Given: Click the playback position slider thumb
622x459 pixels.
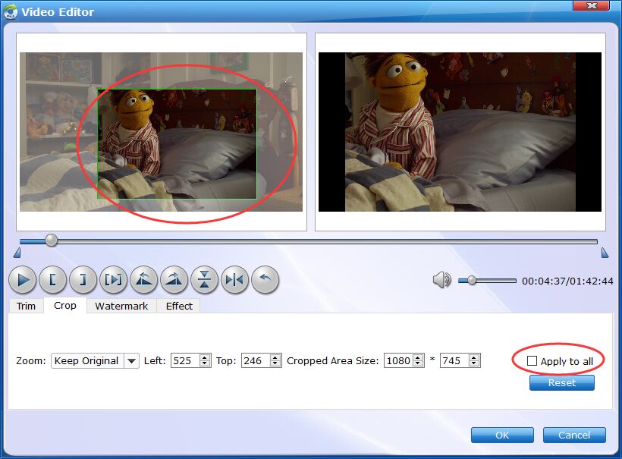Looking at the screenshot, I should (x=51, y=240).
